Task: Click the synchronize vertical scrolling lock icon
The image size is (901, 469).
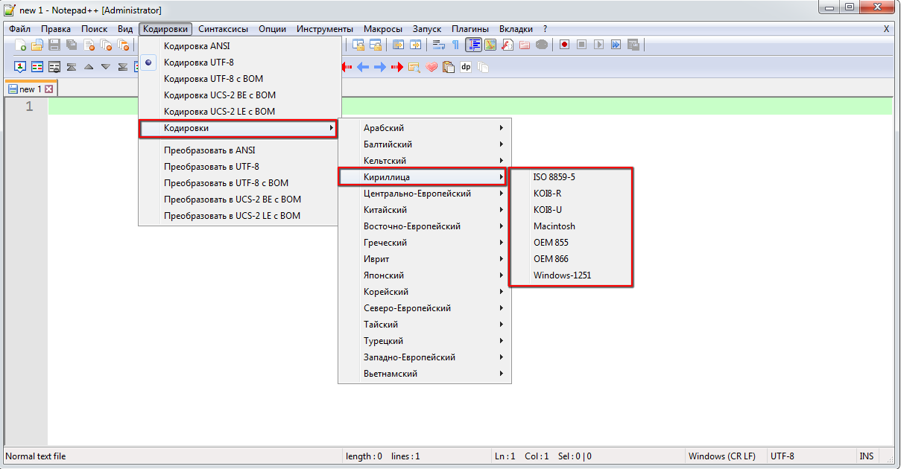Action: point(358,45)
